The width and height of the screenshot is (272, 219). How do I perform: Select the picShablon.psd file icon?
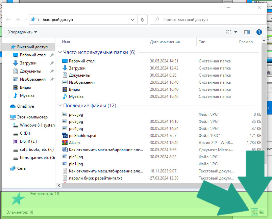click(65, 136)
